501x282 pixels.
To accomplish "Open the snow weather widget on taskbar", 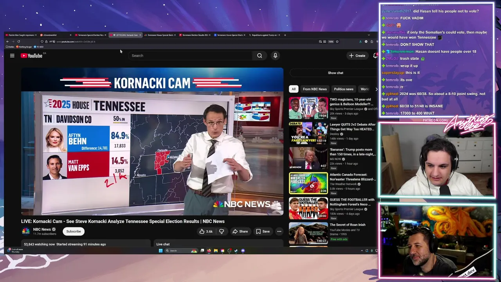I will pyautogui.click(x=16, y=250).
